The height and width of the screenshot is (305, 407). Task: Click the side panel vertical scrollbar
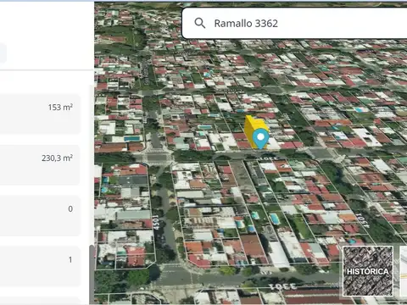92,274
